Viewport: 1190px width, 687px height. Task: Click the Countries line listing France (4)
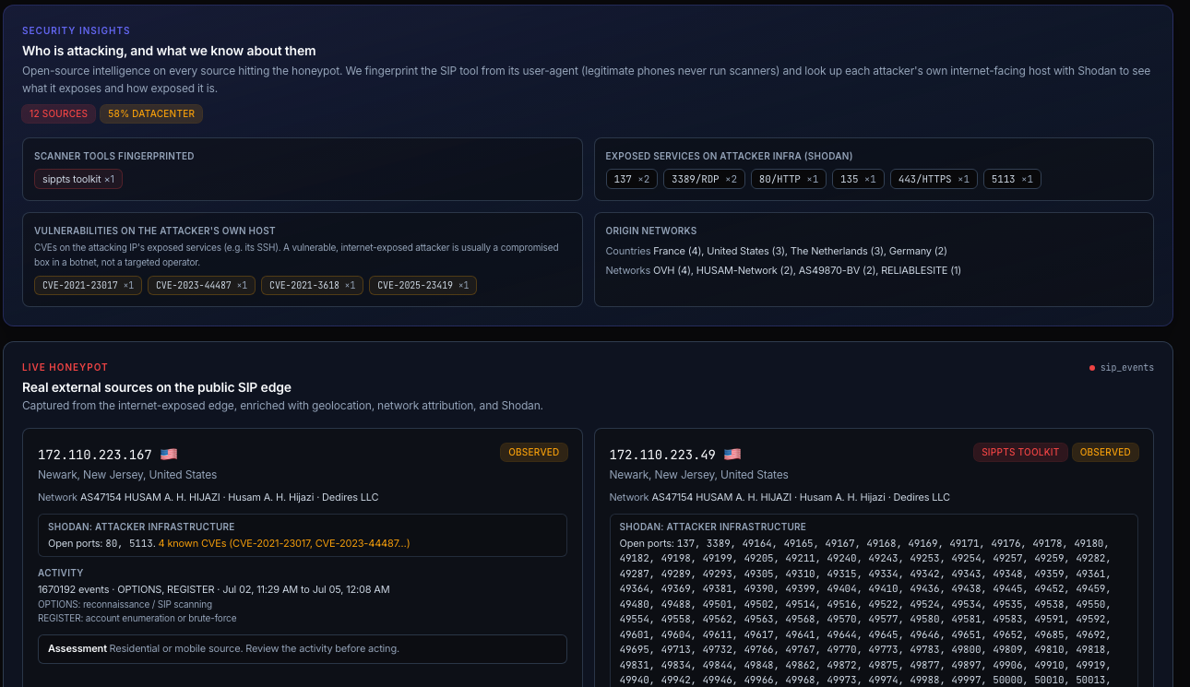coord(776,251)
